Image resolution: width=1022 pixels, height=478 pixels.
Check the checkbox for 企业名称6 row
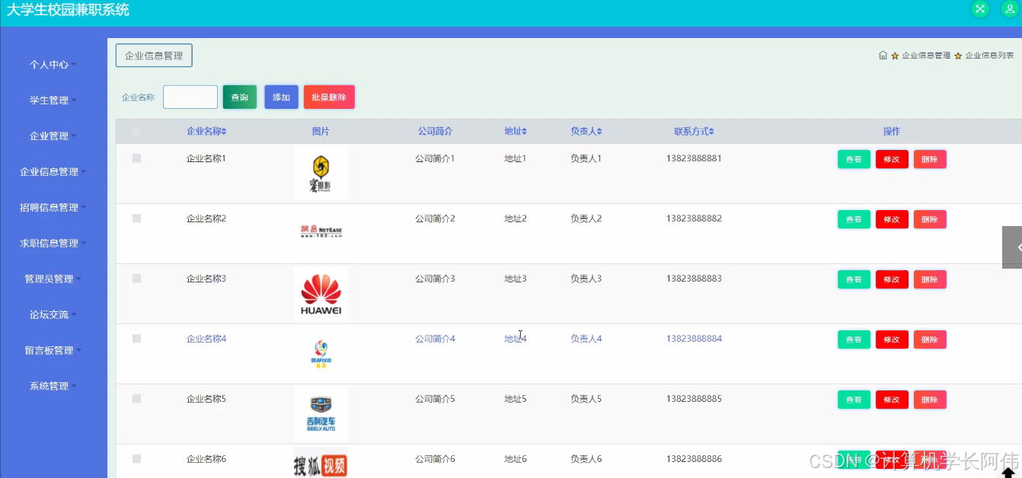point(136,459)
